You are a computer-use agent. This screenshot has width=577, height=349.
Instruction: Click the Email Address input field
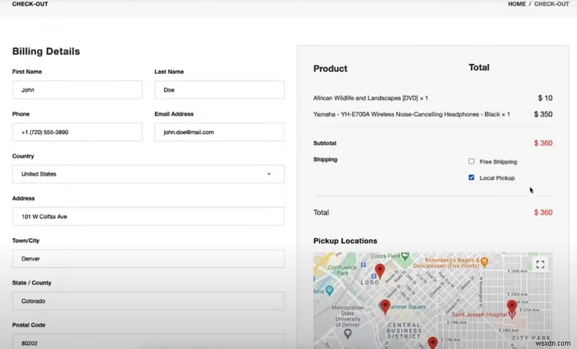tap(219, 132)
